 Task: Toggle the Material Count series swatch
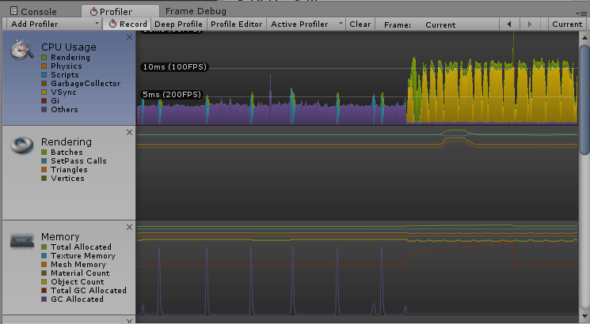pos(44,273)
